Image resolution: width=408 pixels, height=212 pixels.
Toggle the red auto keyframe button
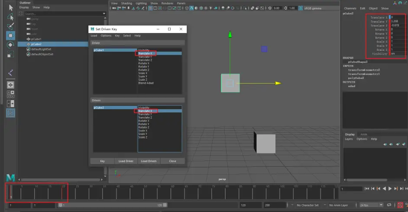pos(401,205)
